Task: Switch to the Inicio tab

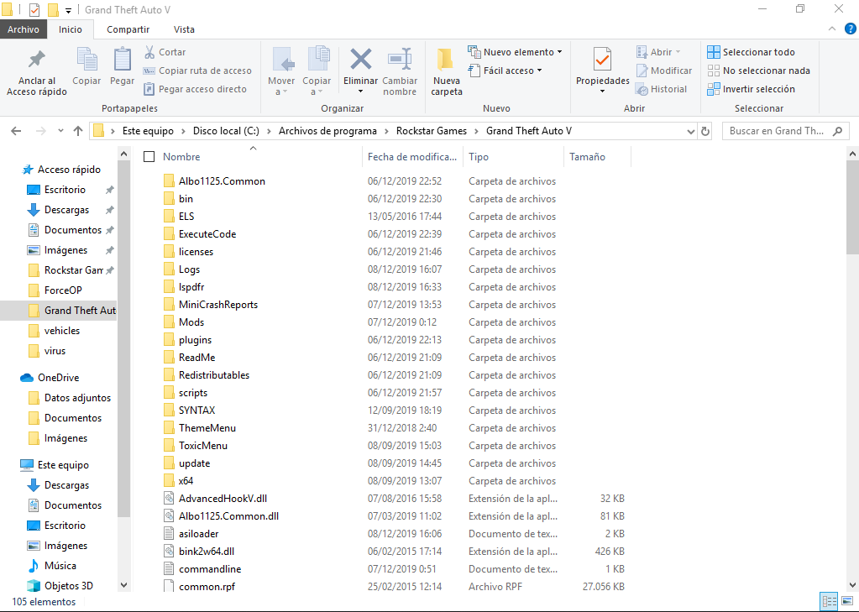Action: coord(71,29)
